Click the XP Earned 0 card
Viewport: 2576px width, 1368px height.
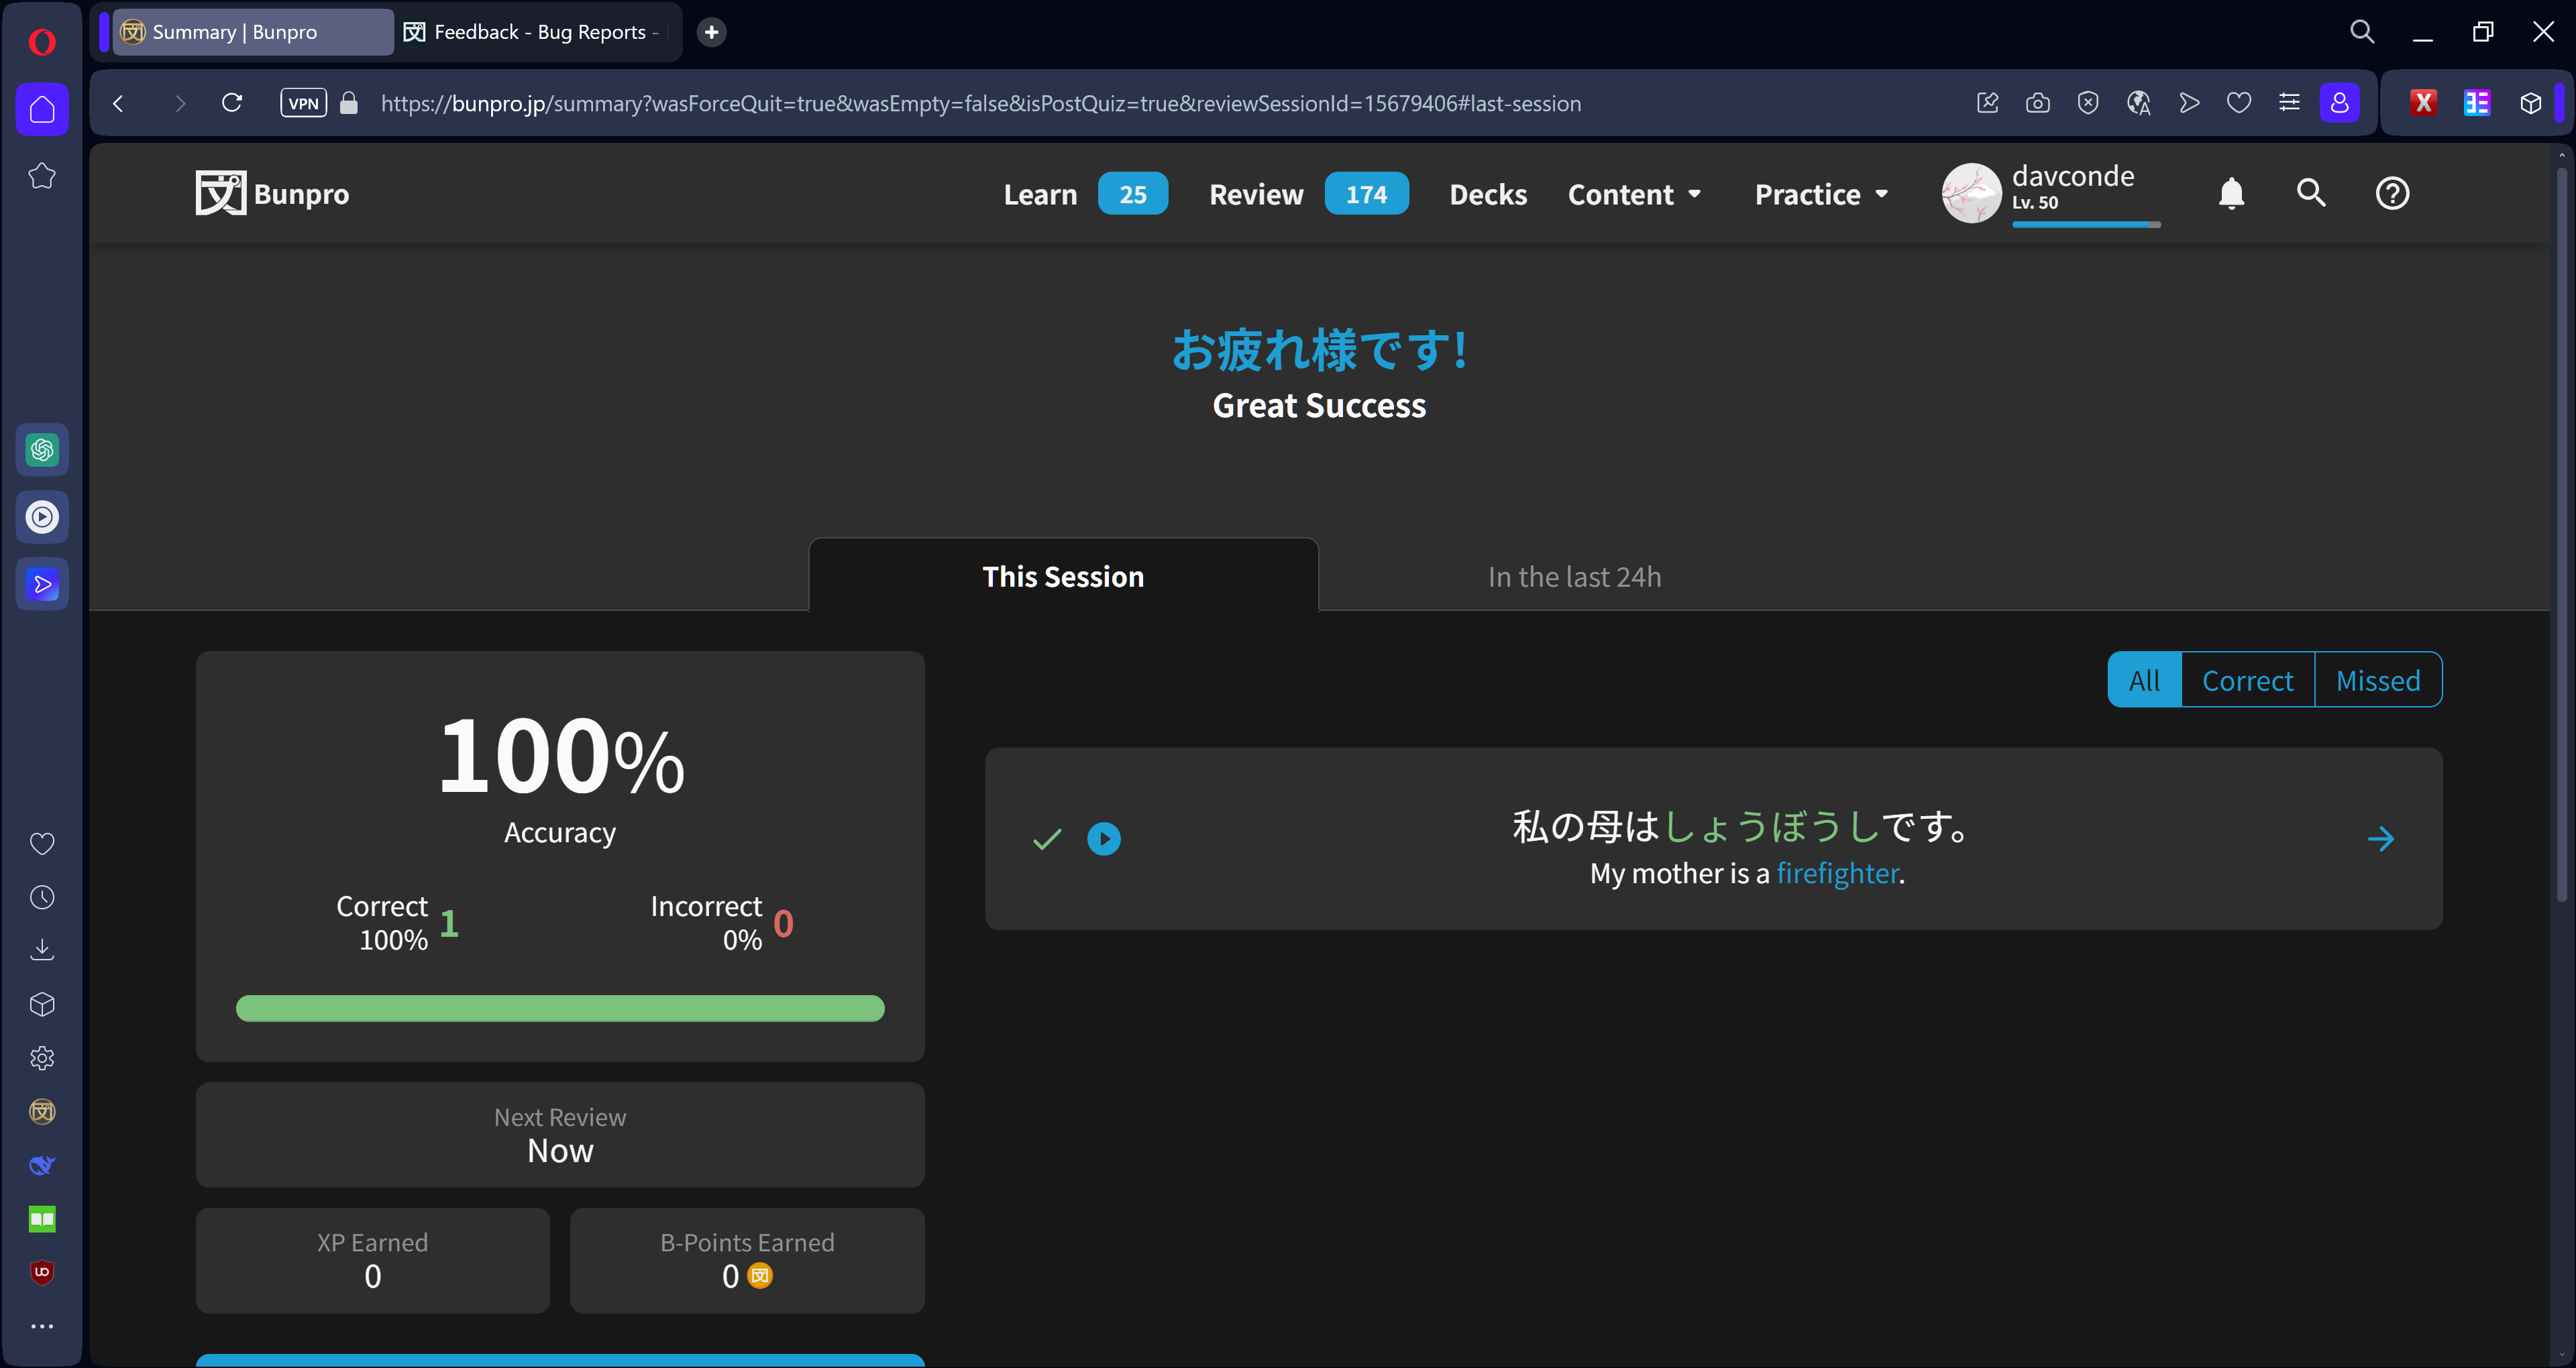tap(372, 1260)
